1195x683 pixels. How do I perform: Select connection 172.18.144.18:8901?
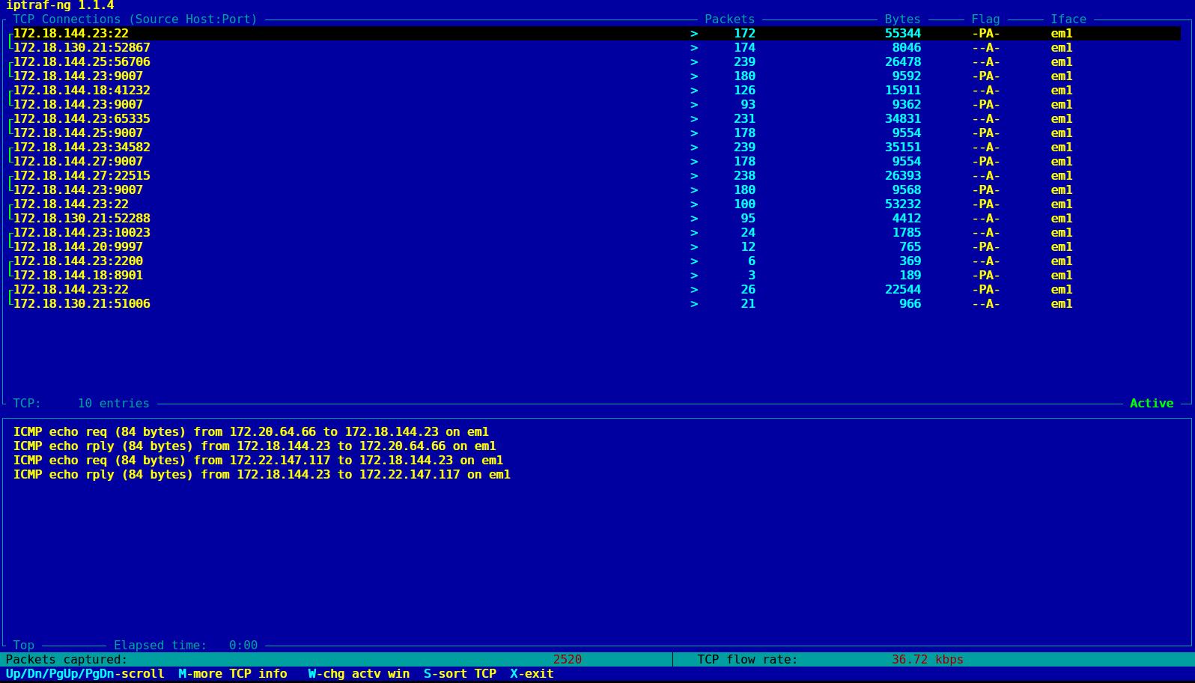pos(597,276)
